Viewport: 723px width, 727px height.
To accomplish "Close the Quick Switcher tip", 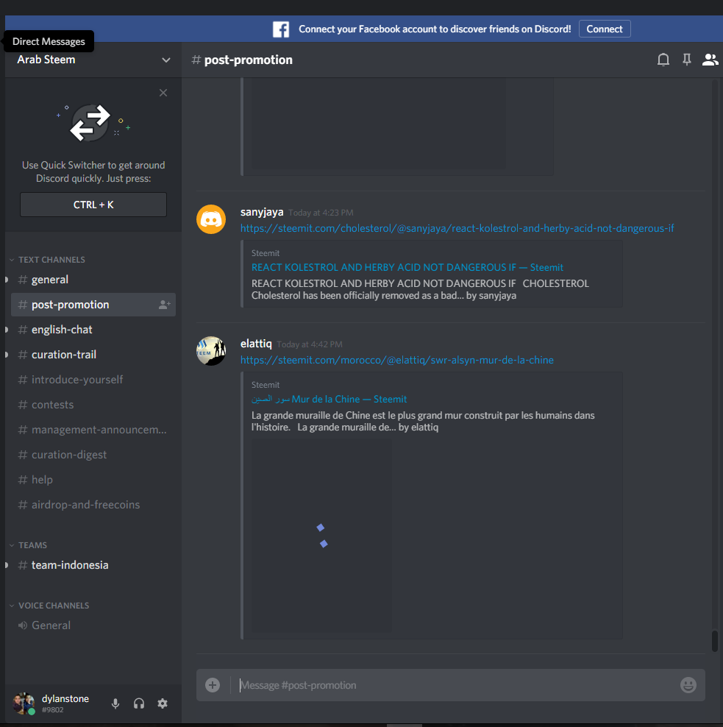I will tap(163, 93).
